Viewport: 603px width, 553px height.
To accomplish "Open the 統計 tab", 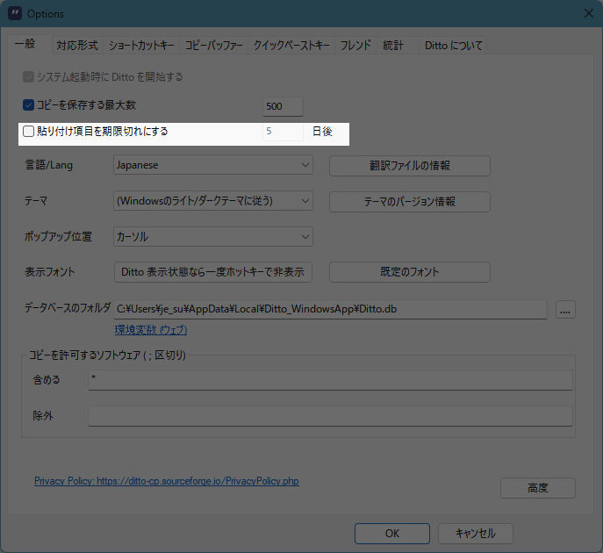I will [x=393, y=46].
